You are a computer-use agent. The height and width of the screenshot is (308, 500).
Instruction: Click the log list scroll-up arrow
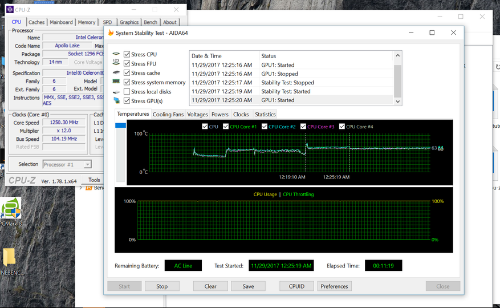tap(397, 55)
